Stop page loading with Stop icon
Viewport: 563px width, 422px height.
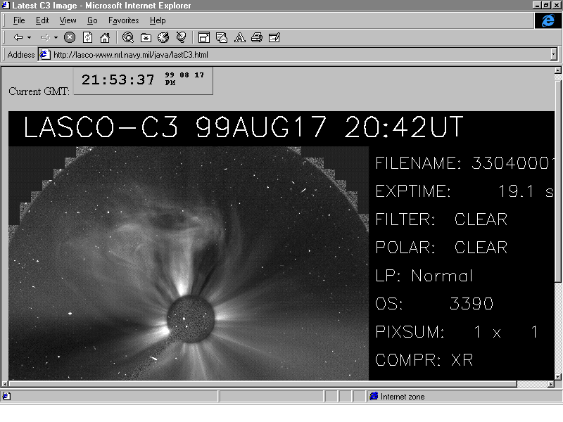[x=70, y=37]
